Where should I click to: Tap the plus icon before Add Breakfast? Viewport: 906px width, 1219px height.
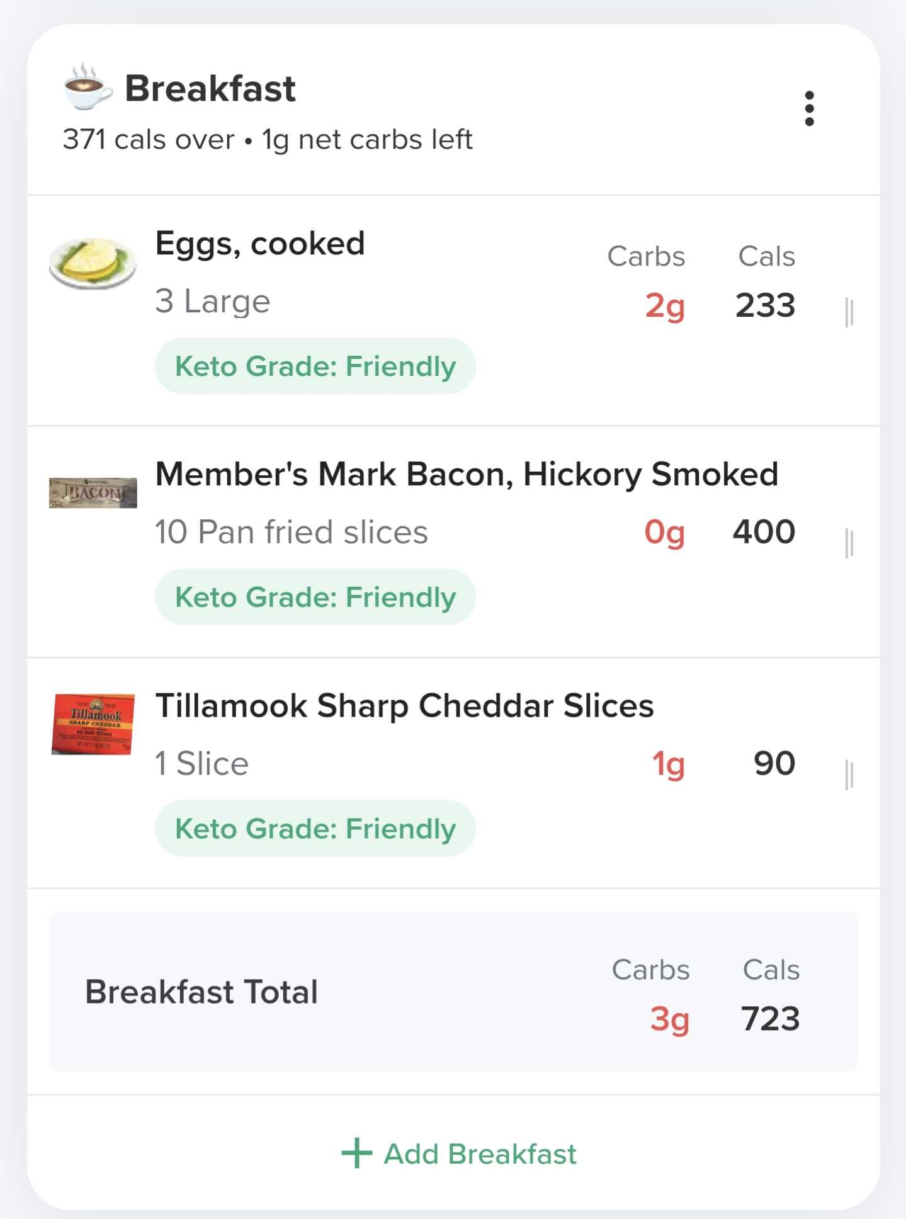coord(356,1153)
